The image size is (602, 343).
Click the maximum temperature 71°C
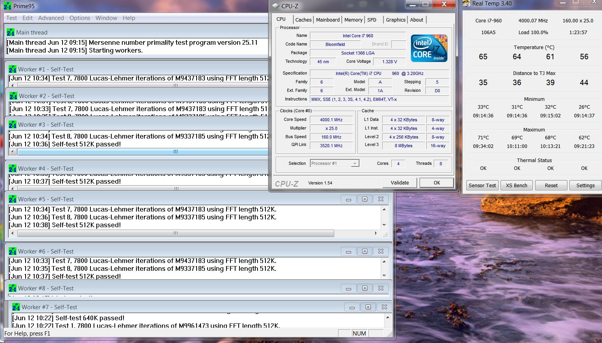tap(483, 138)
